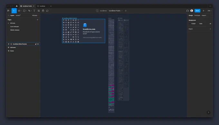219x125 pixels.
Task: Open the Figma main menu
Action: (8, 11)
